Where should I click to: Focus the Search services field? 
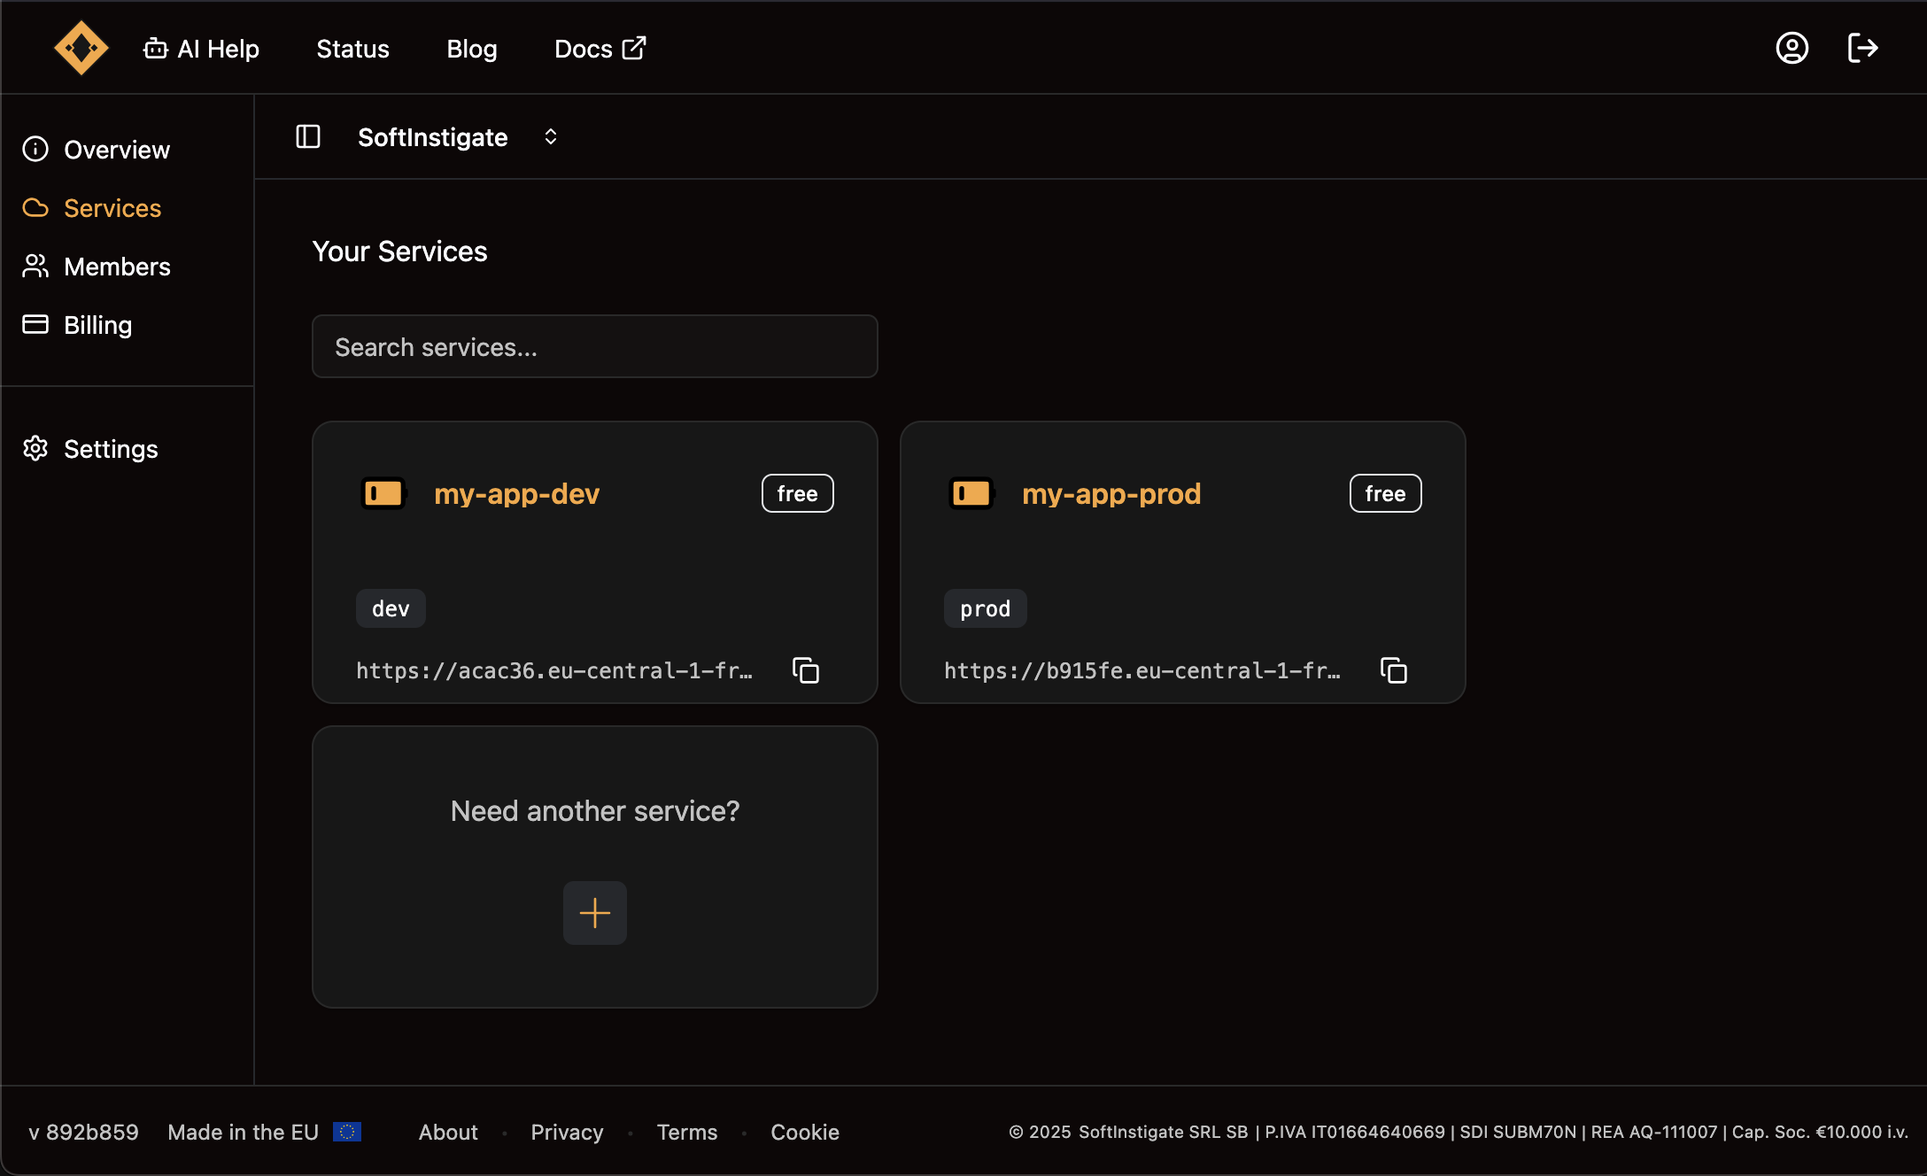594,346
